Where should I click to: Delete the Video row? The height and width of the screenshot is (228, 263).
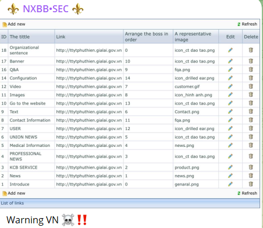pos(251,86)
